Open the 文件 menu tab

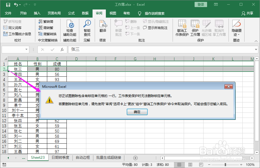point(8,13)
